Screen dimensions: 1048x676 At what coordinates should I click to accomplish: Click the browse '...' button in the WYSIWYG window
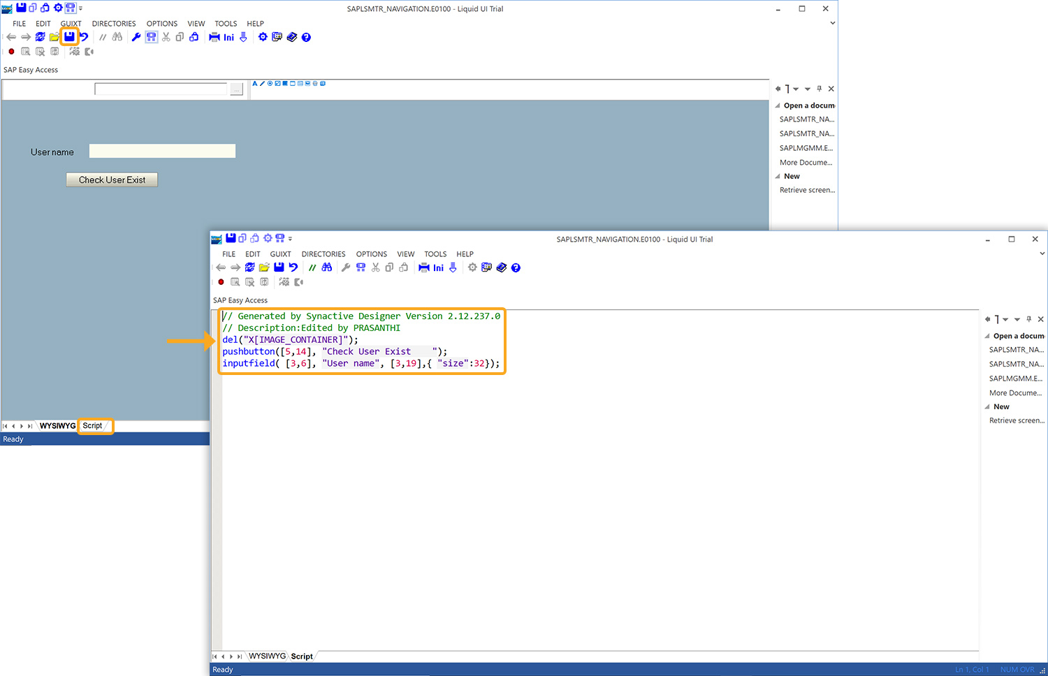point(237,89)
